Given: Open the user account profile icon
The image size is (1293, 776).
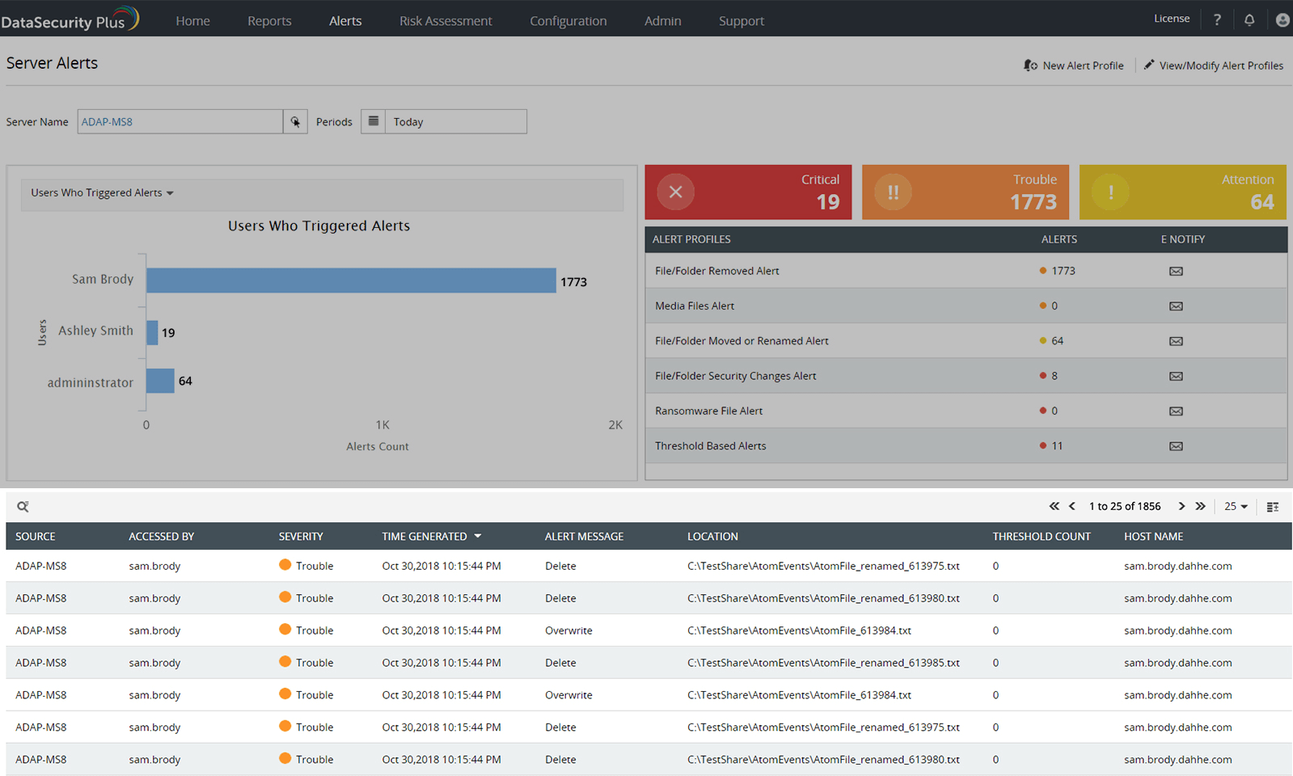Looking at the screenshot, I should pyautogui.click(x=1282, y=20).
